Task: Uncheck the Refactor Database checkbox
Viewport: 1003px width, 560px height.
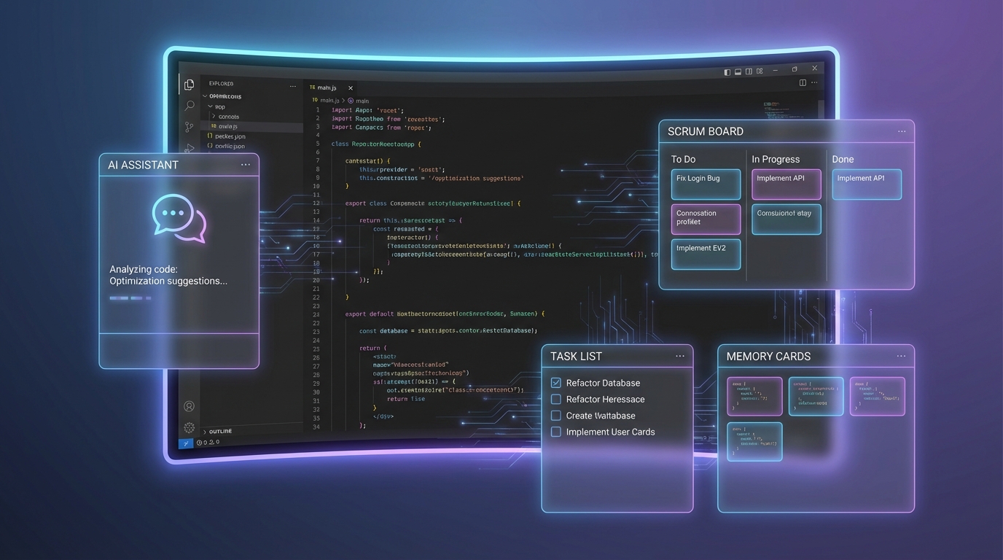Action: 556,383
